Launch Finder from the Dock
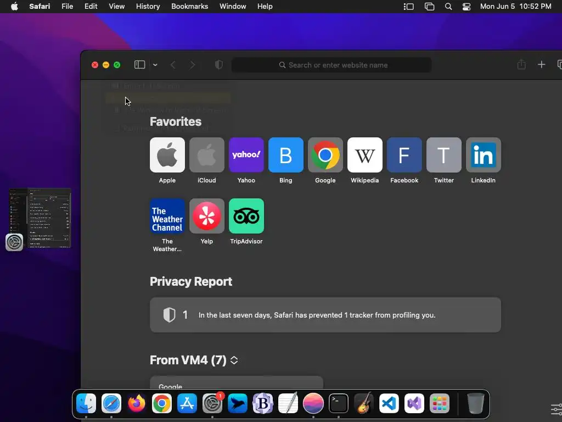 (86, 403)
